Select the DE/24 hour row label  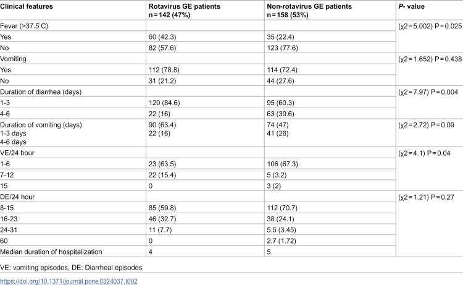tap(17, 197)
